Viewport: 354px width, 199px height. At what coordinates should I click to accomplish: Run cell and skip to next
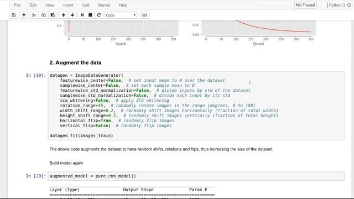pos(82,15)
